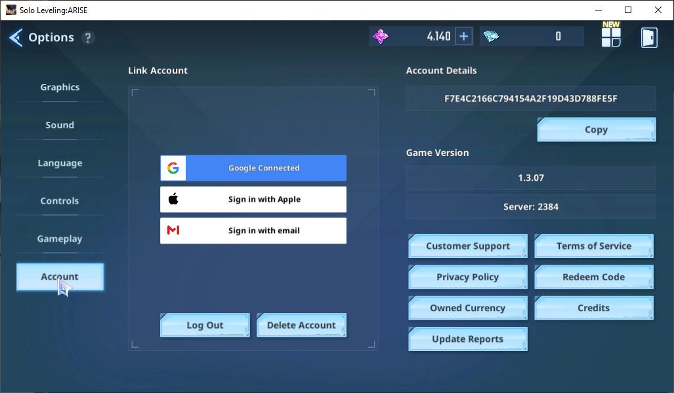Choose Sign in with Apple

(253, 199)
